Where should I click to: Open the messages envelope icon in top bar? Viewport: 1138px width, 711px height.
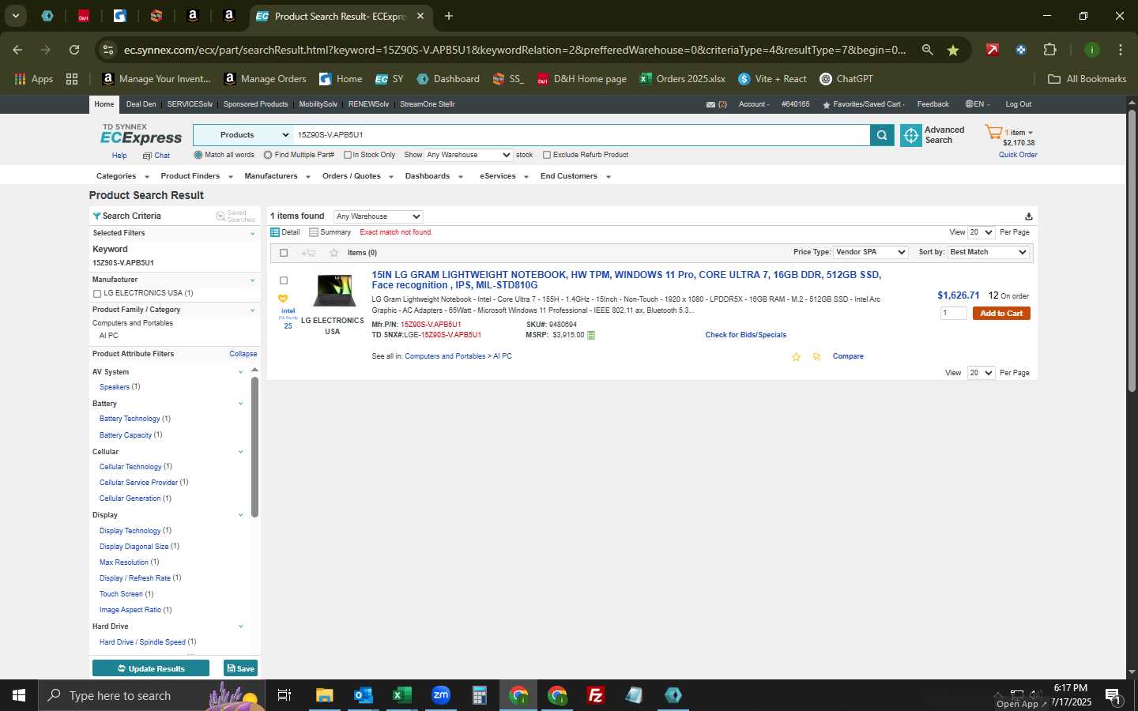pos(710,104)
